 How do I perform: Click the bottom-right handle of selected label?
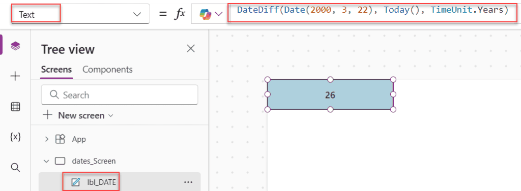(x=393, y=109)
